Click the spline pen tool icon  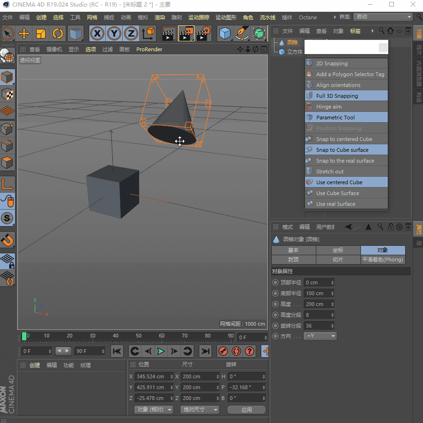coord(242,33)
